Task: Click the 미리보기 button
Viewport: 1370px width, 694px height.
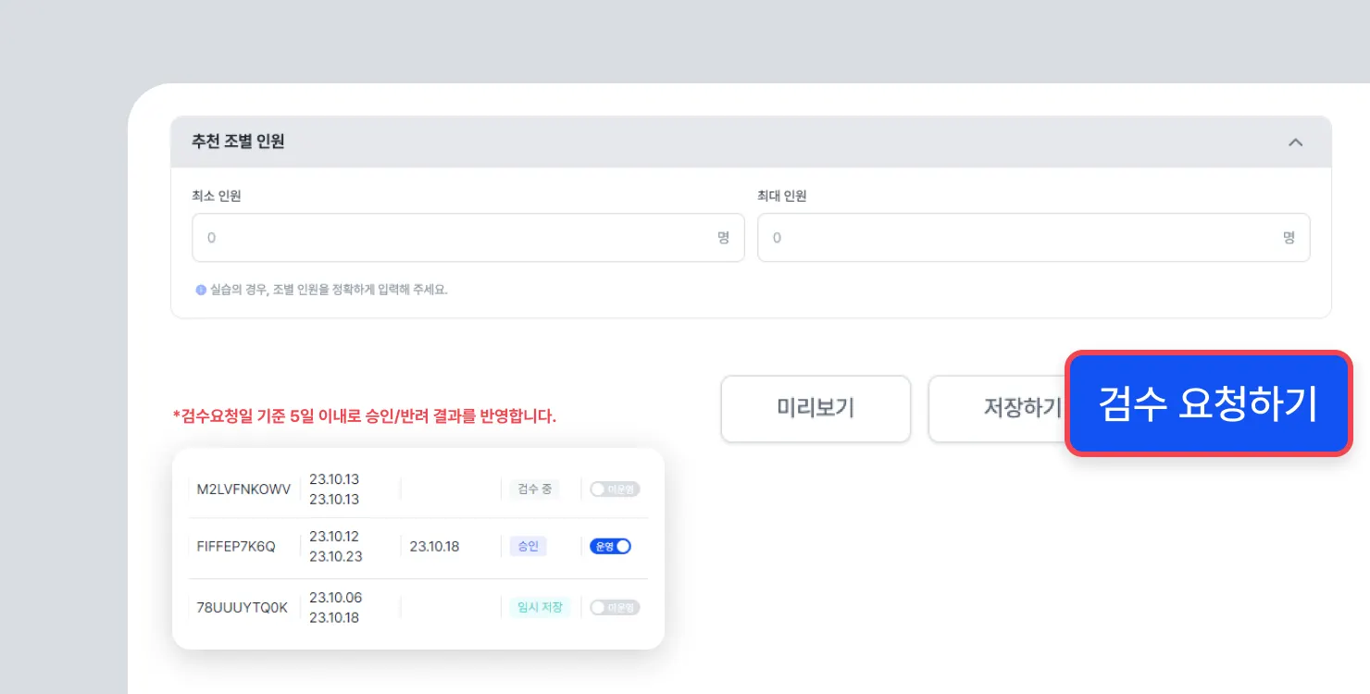Action: click(816, 408)
